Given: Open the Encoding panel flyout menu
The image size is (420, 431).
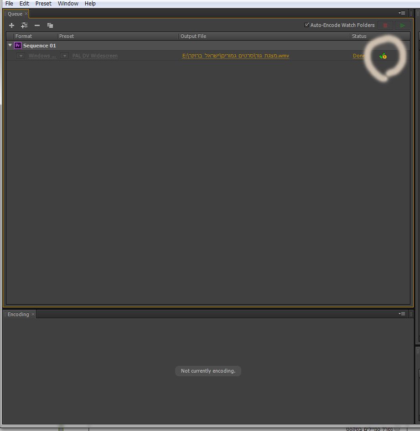Looking at the screenshot, I should [x=402, y=314].
